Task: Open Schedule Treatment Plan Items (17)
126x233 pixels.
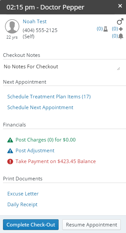Action: pyautogui.click(x=49, y=97)
